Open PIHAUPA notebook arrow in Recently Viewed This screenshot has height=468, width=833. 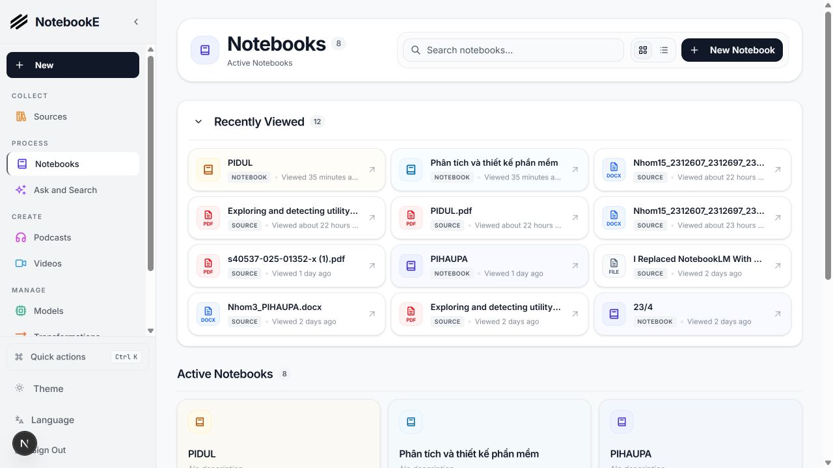[575, 266]
